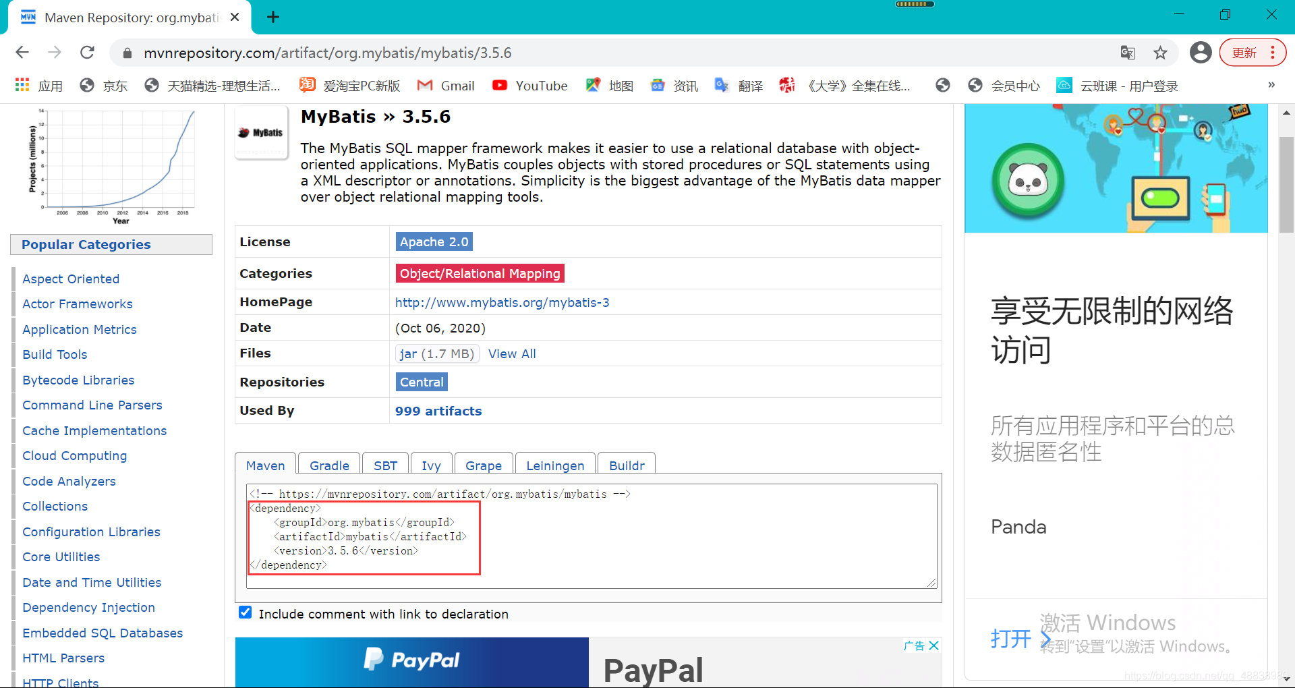The width and height of the screenshot is (1295, 688).
Task: Open the Dependency Injection category
Action: click(x=88, y=607)
